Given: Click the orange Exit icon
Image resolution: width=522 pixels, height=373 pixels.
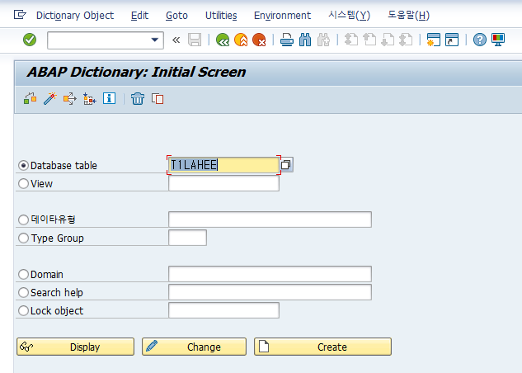Looking at the screenshot, I should coord(241,40).
